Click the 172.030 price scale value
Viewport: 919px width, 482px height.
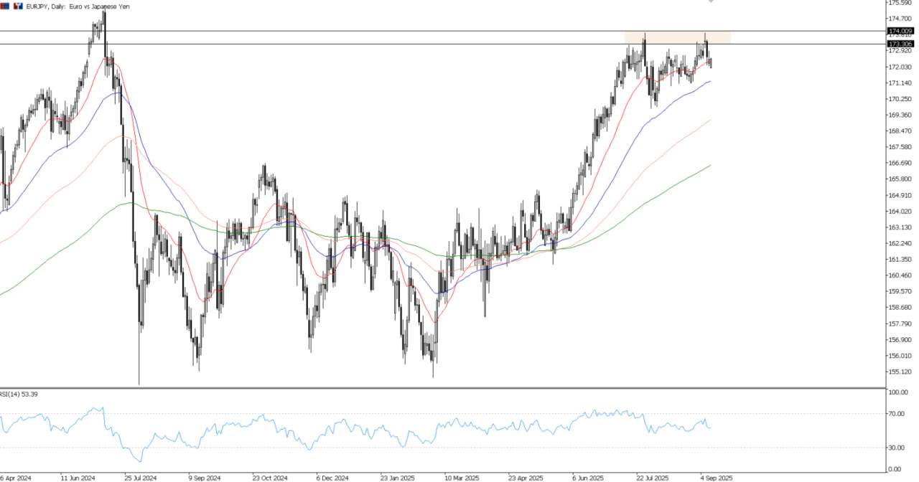pos(902,67)
